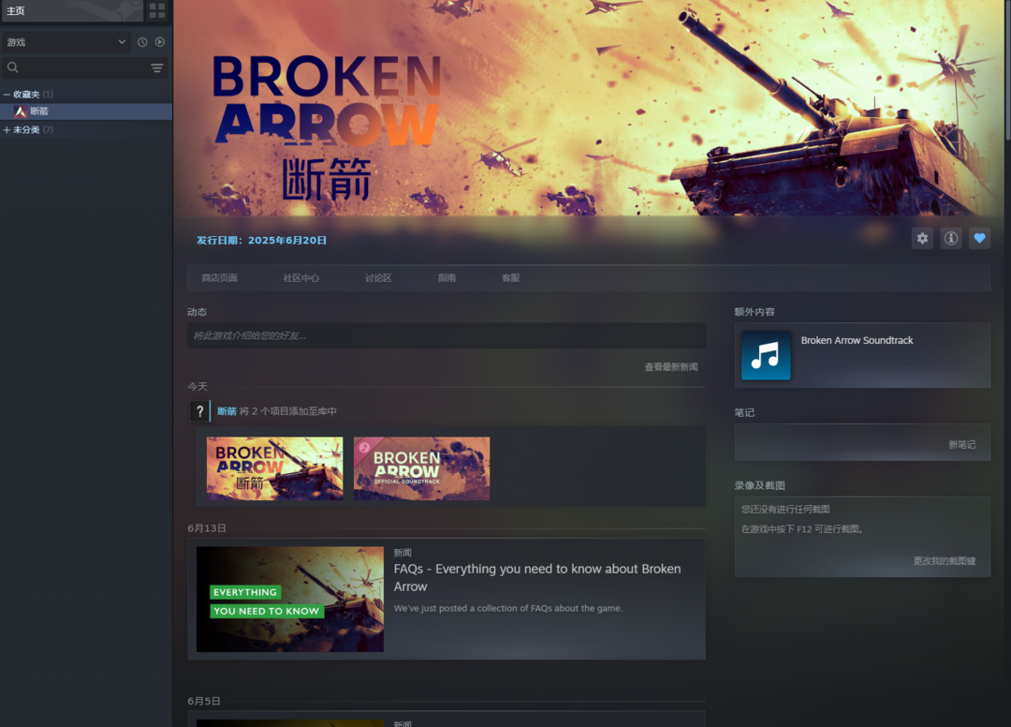Click the 动态 section heading
Image resolution: width=1011 pixels, height=727 pixels.
(x=197, y=312)
